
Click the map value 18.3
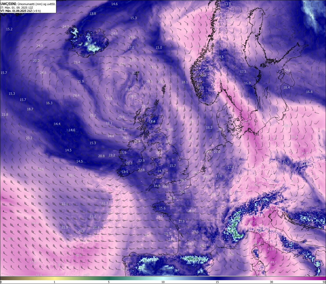tap(209, 127)
